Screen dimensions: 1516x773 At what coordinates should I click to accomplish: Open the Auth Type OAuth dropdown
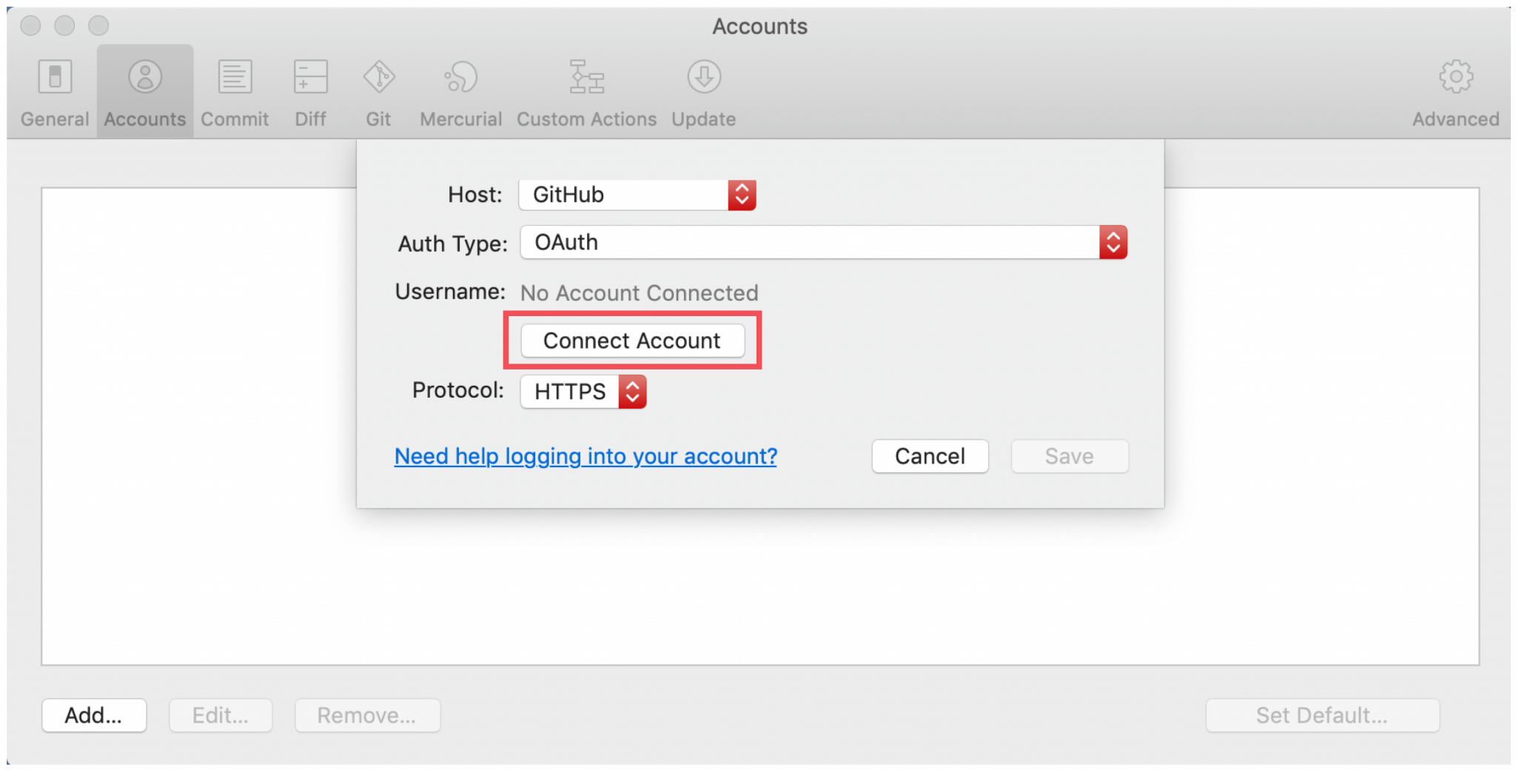823,242
